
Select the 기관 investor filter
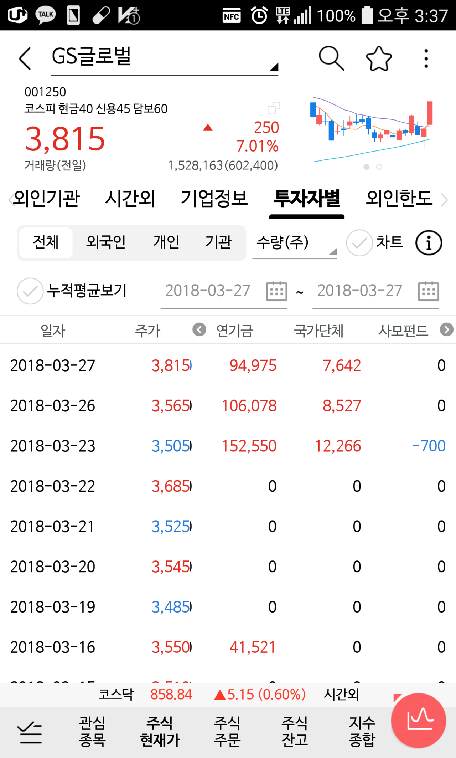(x=218, y=242)
